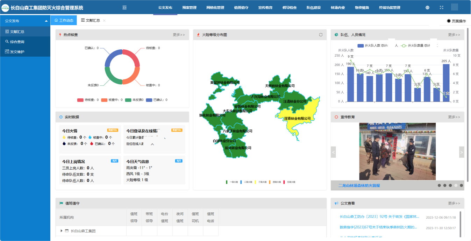Click the 205 人 bar in chart
471x241 pixels.
tap(446, 83)
